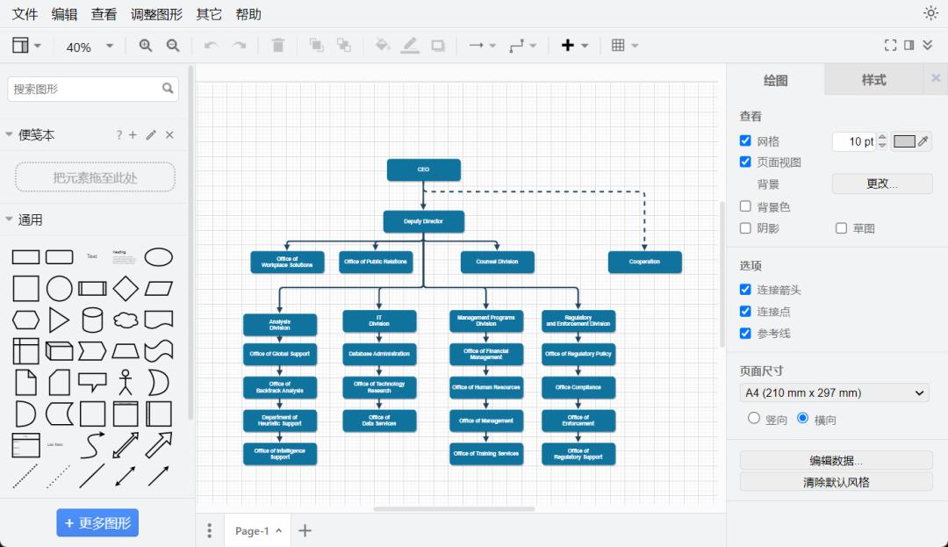
Task: Pick the cylinder shape from shape library
Action: coord(92,320)
